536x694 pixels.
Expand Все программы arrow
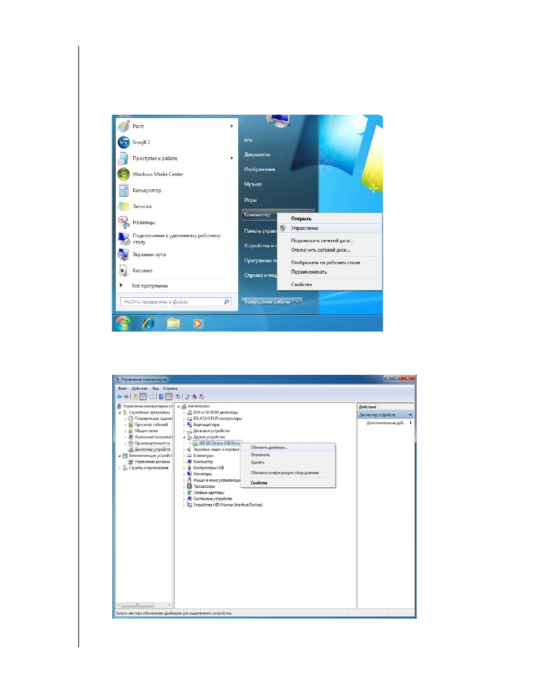[121, 285]
